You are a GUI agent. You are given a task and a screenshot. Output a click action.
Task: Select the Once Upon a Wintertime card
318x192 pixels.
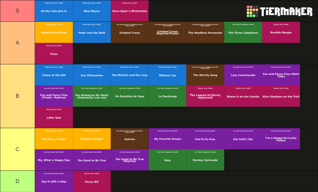(130, 11)
